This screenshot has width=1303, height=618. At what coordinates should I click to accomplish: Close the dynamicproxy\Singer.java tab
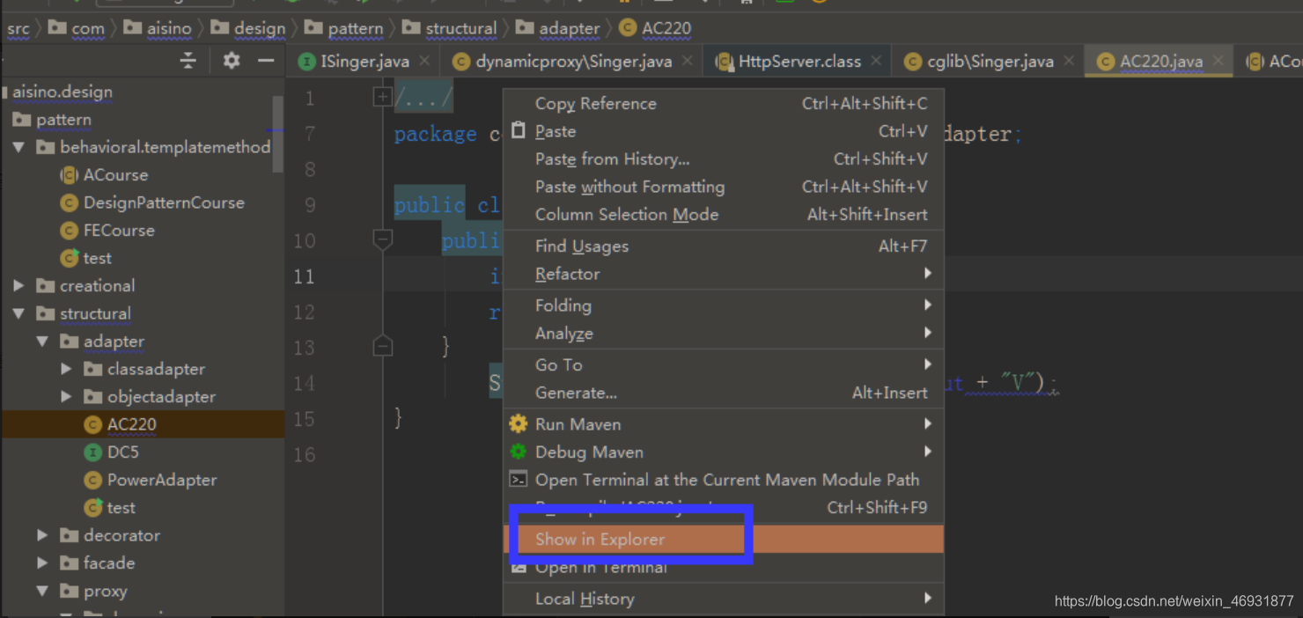point(687,62)
